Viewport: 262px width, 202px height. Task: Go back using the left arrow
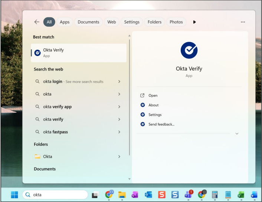(37, 22)
